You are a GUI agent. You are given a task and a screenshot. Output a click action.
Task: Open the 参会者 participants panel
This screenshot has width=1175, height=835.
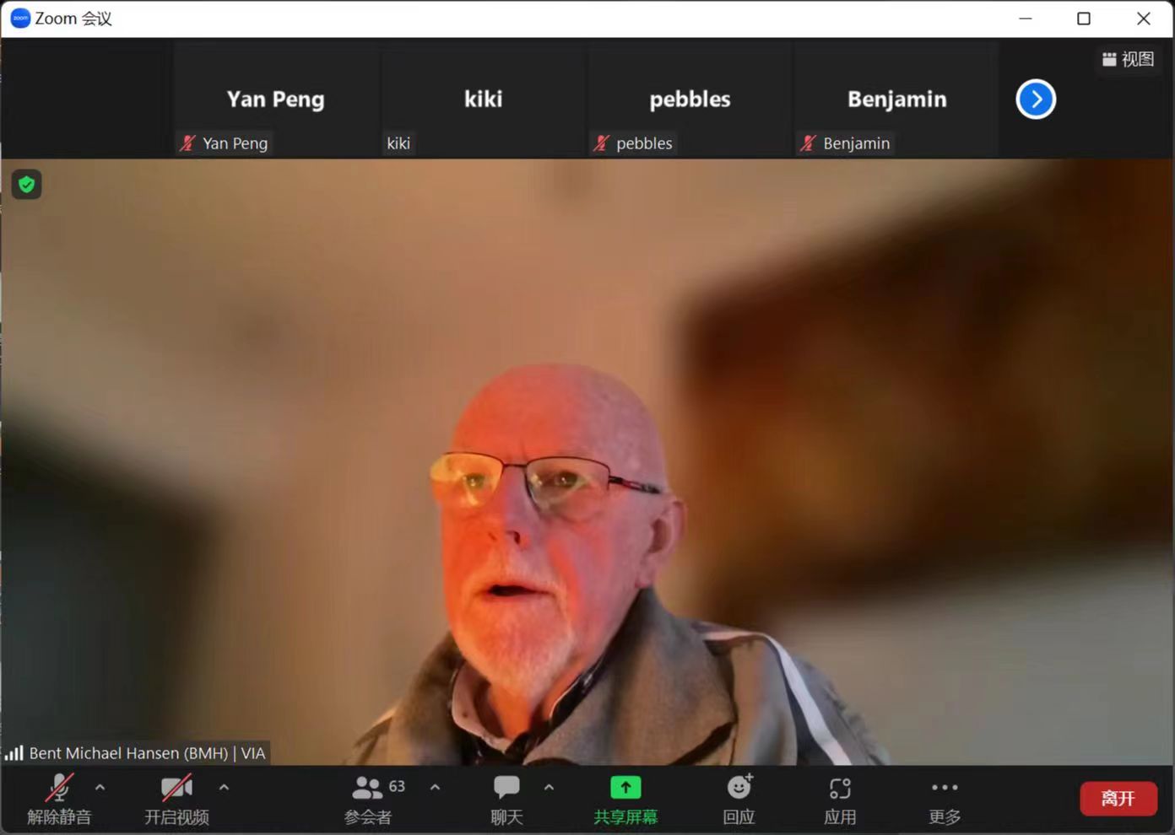click(368, 799)
